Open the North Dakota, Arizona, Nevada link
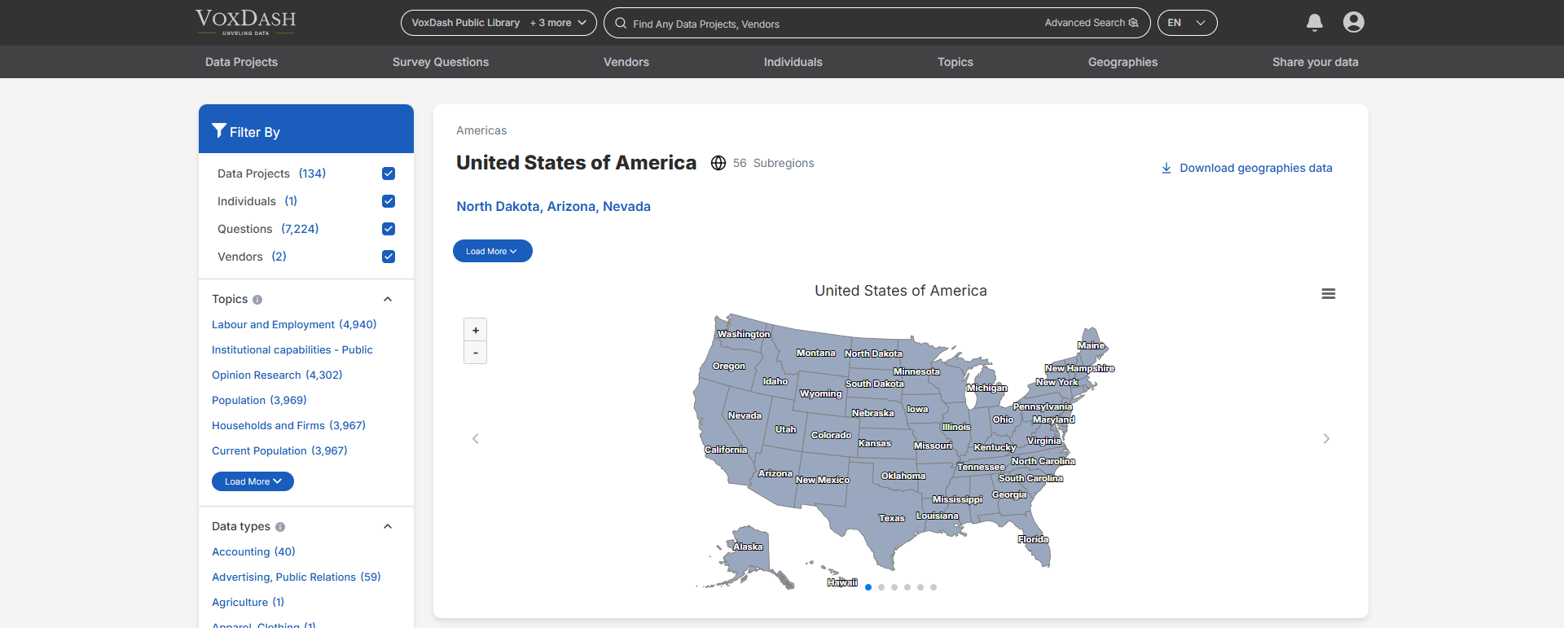Viewport: 1564px width, 628px height. pyautogui.click(x=553, y=206)
